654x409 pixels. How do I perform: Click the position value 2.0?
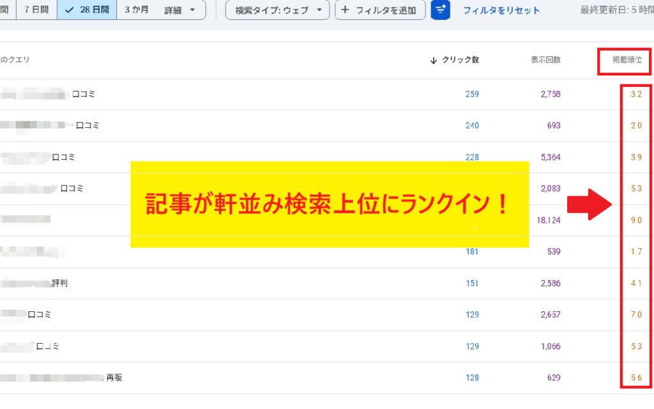(x=636, y=126)
